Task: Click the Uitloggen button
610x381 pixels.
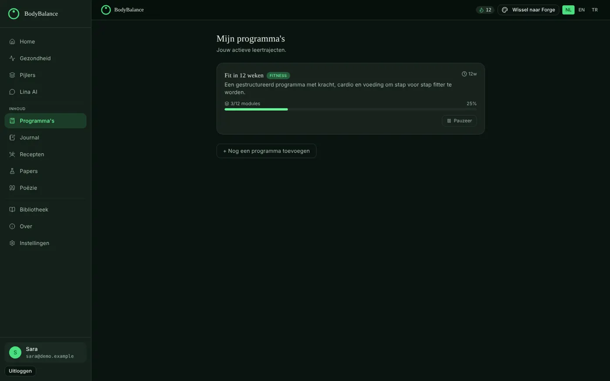Action: 20,371
